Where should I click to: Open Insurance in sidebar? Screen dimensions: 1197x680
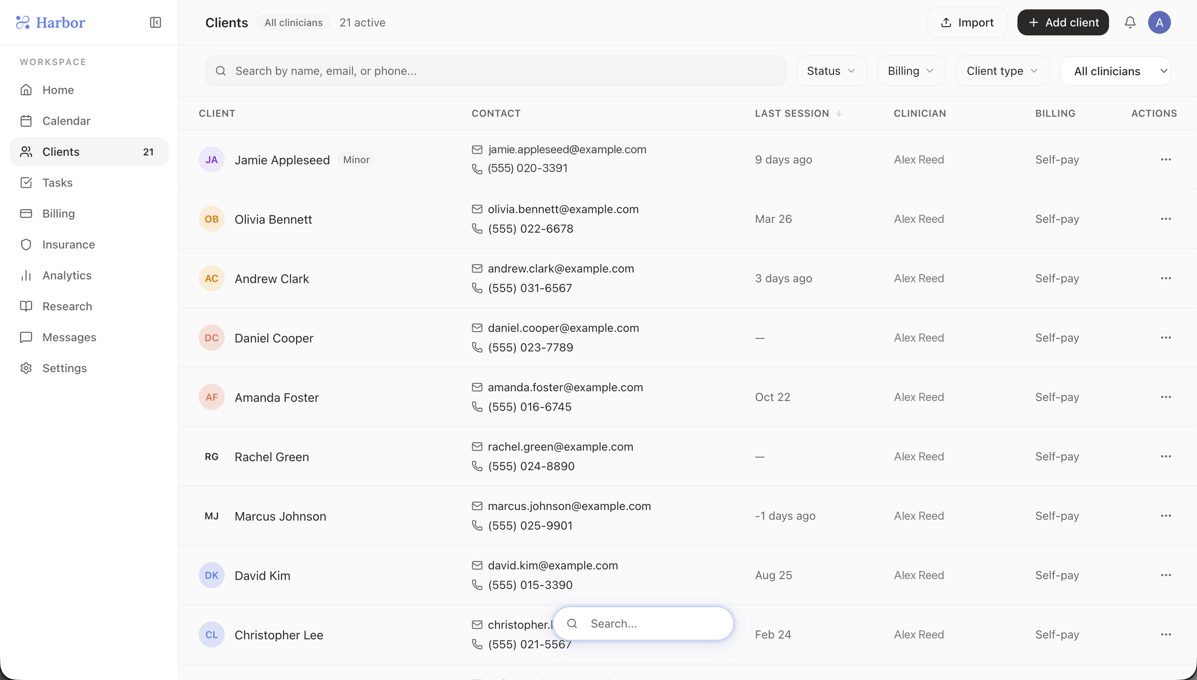click(x=89, y=244)
